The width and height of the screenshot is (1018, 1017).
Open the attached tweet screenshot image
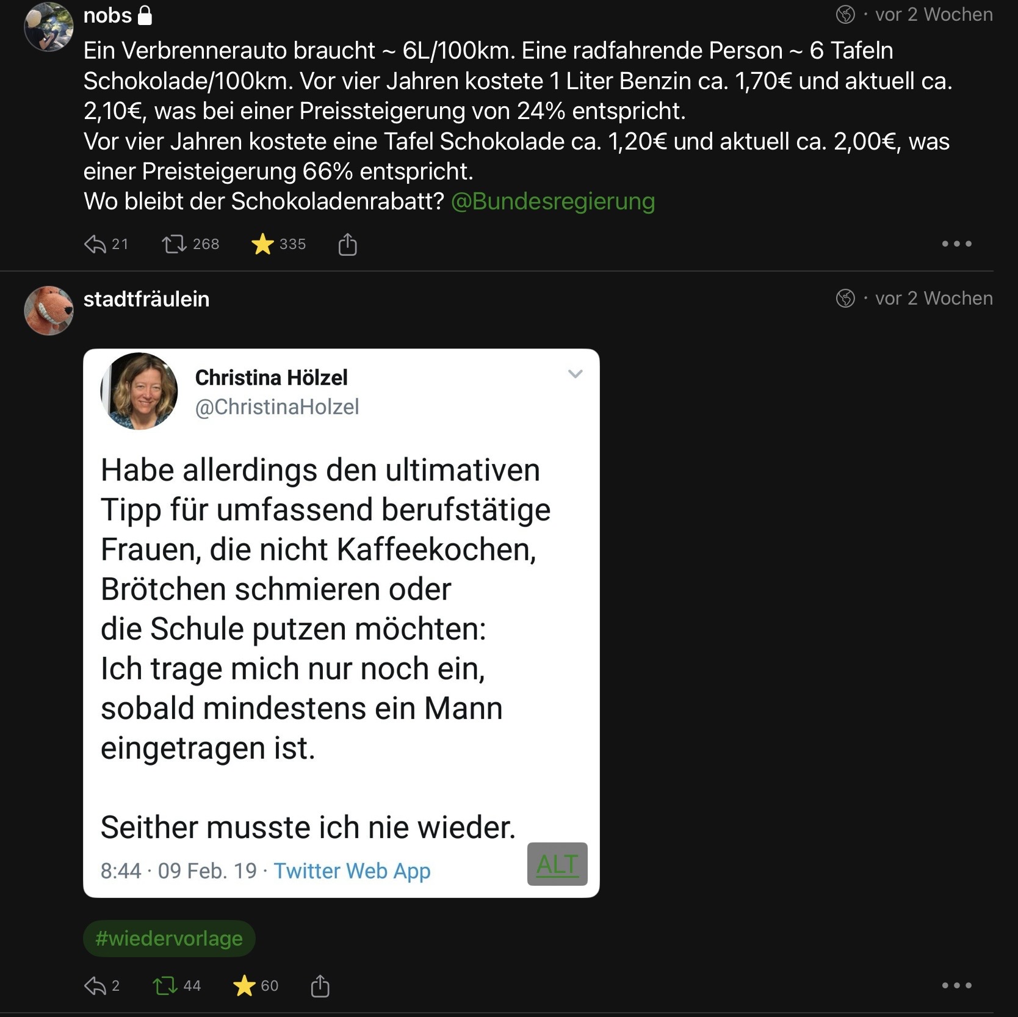[x=341, y=623]
